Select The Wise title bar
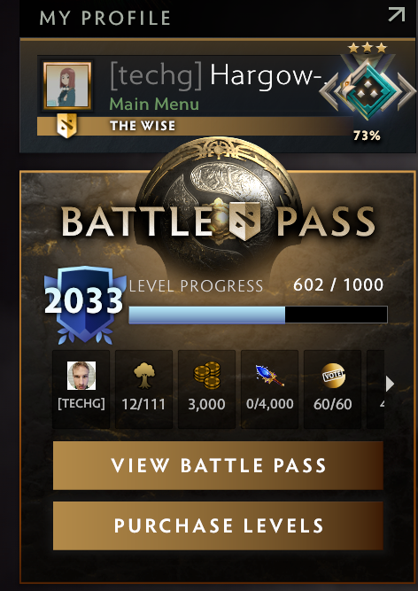The height and width of the screenshot is (591, 418). (x=195, y=126)
